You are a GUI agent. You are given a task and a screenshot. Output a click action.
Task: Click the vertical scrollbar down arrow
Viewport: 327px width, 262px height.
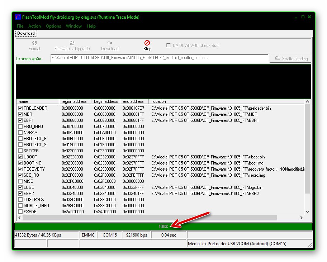pyautogui.click(x=307, y=212)
